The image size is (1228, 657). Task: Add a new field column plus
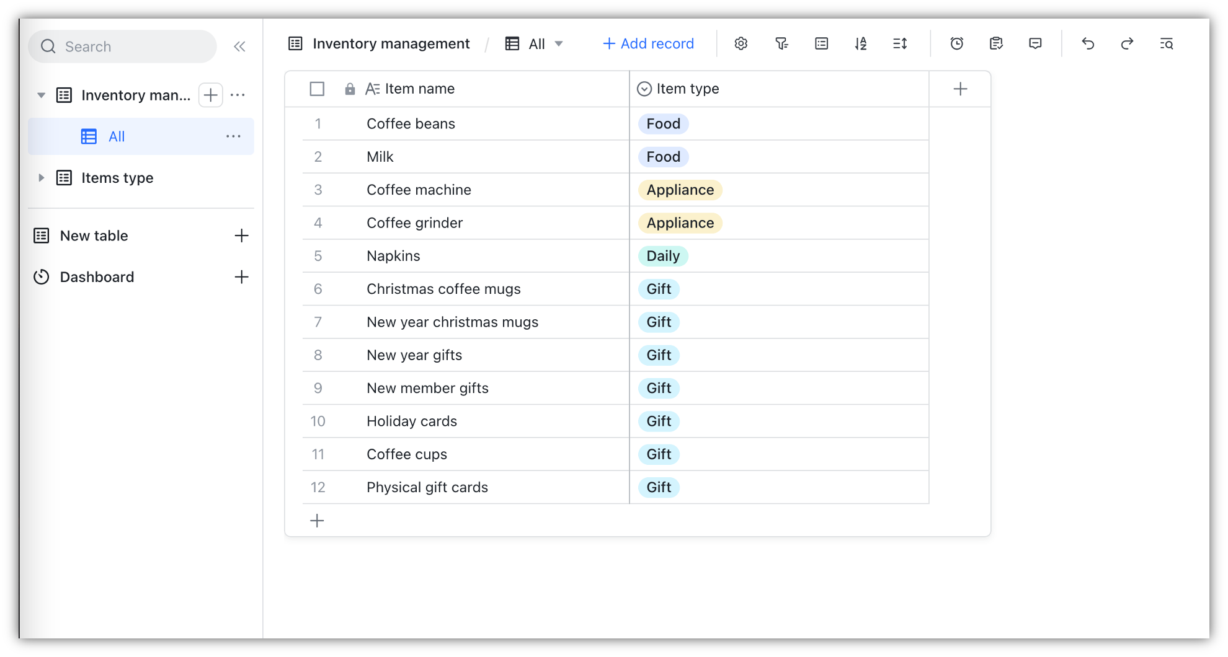click(960, 89)
